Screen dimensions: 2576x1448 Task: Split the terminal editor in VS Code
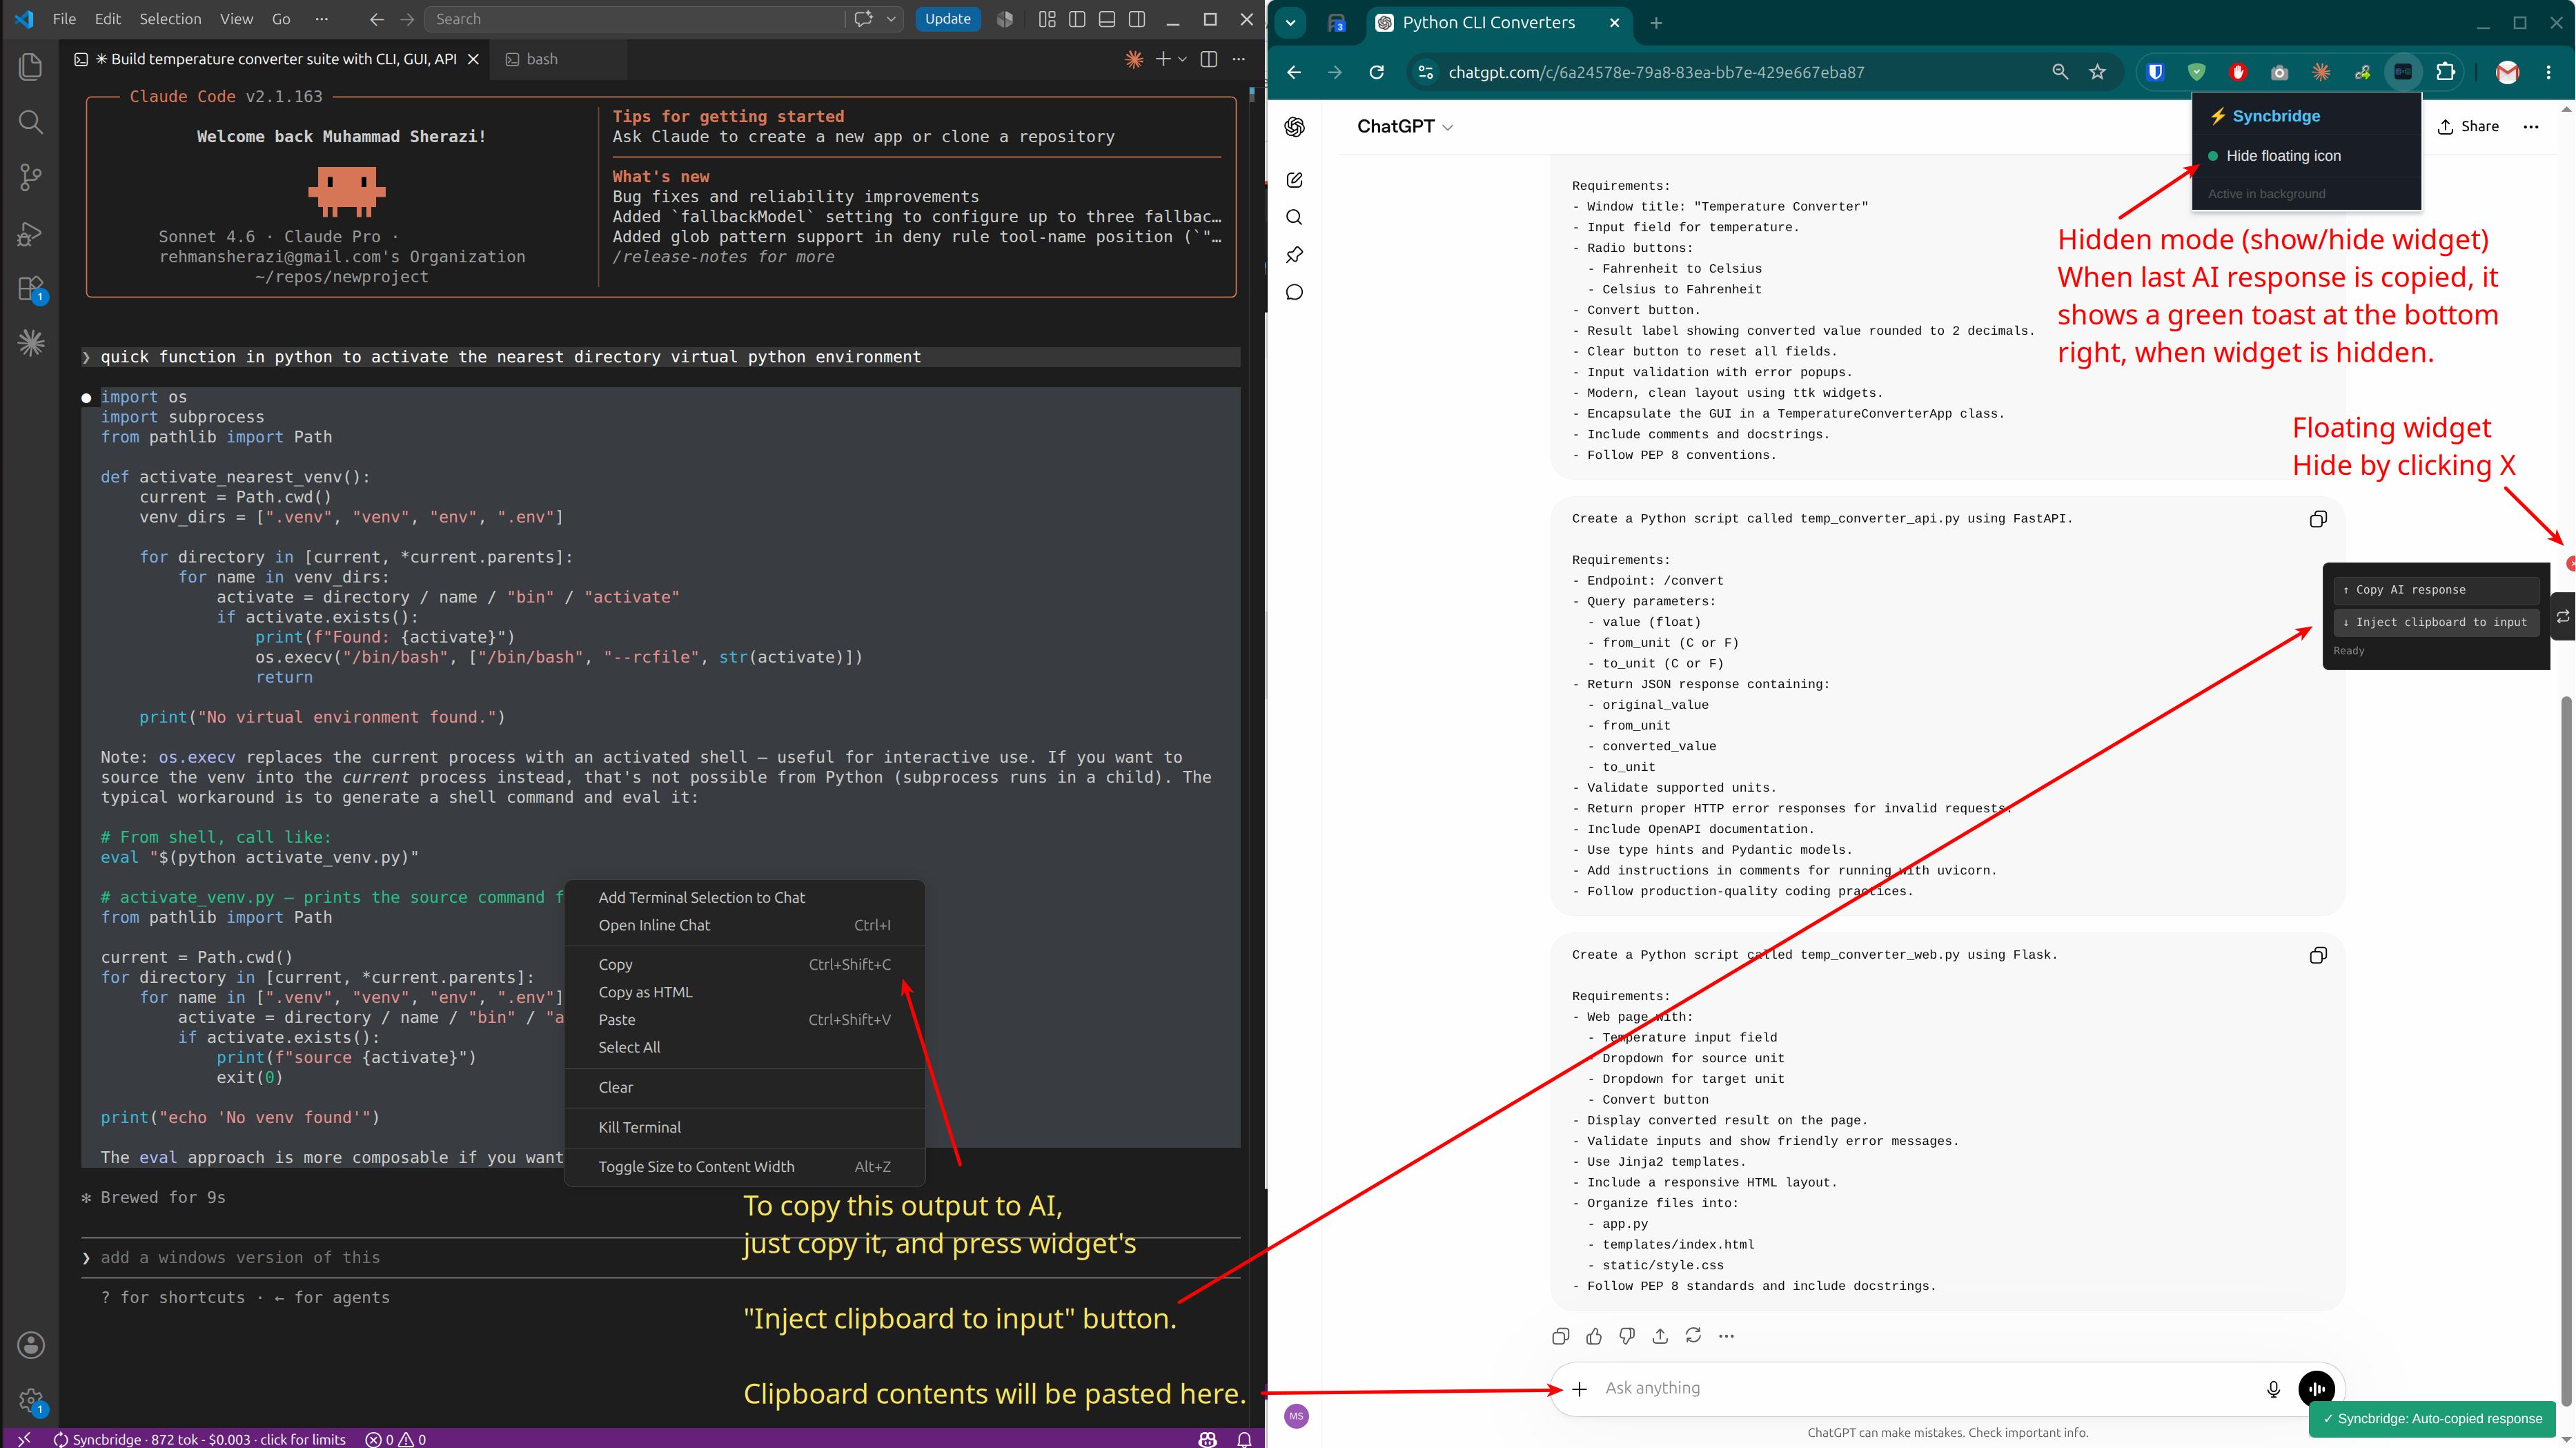click(x=1208, y=59)
